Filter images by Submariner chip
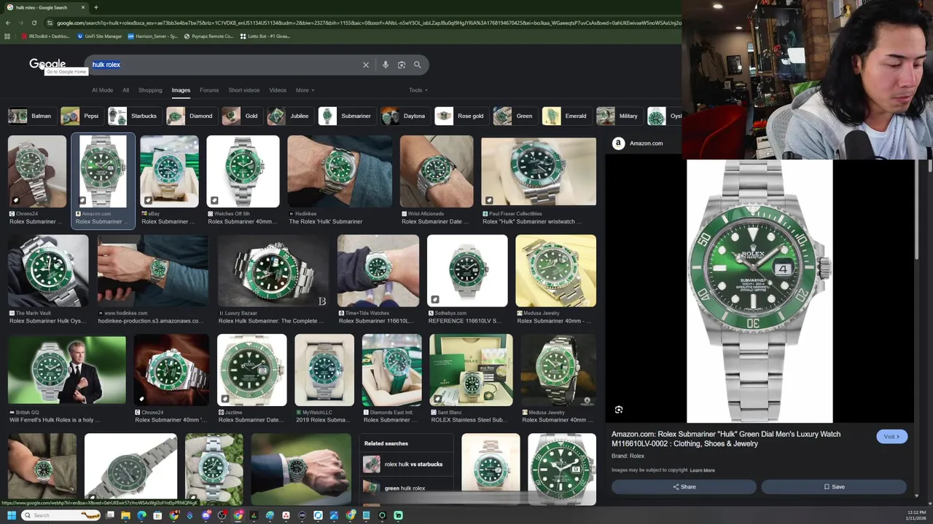 346,116
